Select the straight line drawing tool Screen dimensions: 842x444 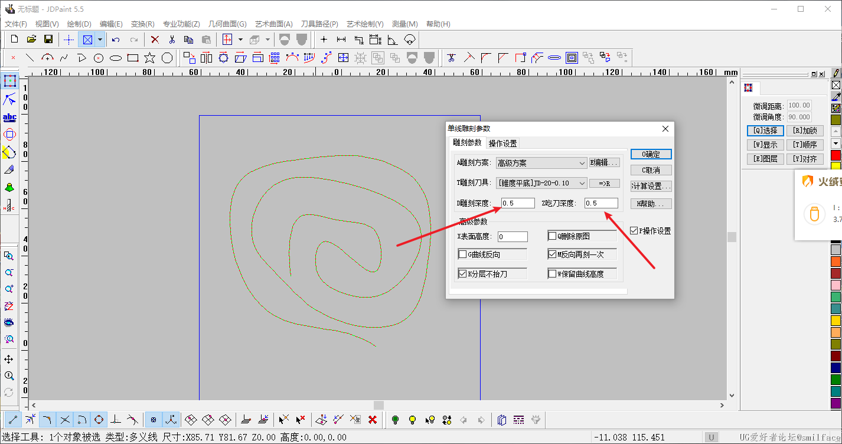point(30,57)
